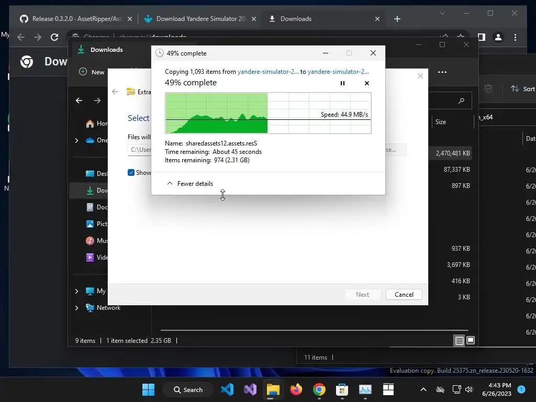Open the Desktop quick access folder
536x402 pixels.
[96, 174]
